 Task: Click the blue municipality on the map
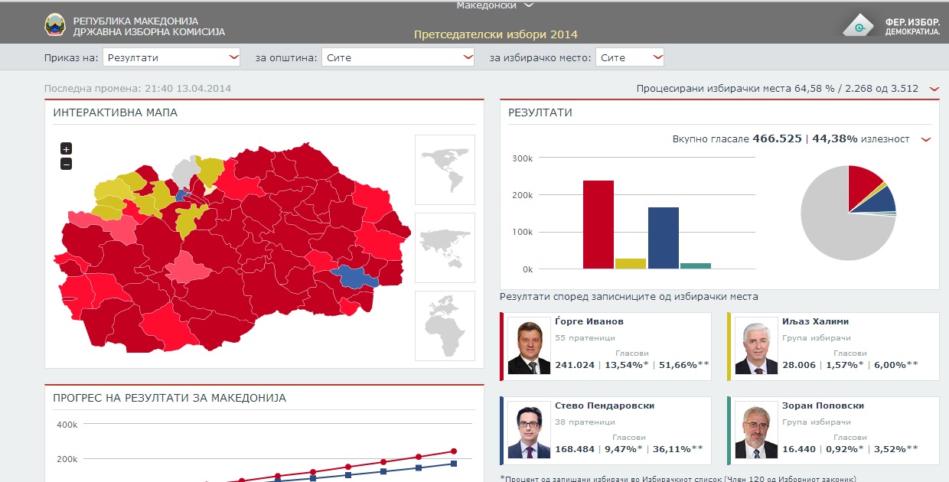354,277
